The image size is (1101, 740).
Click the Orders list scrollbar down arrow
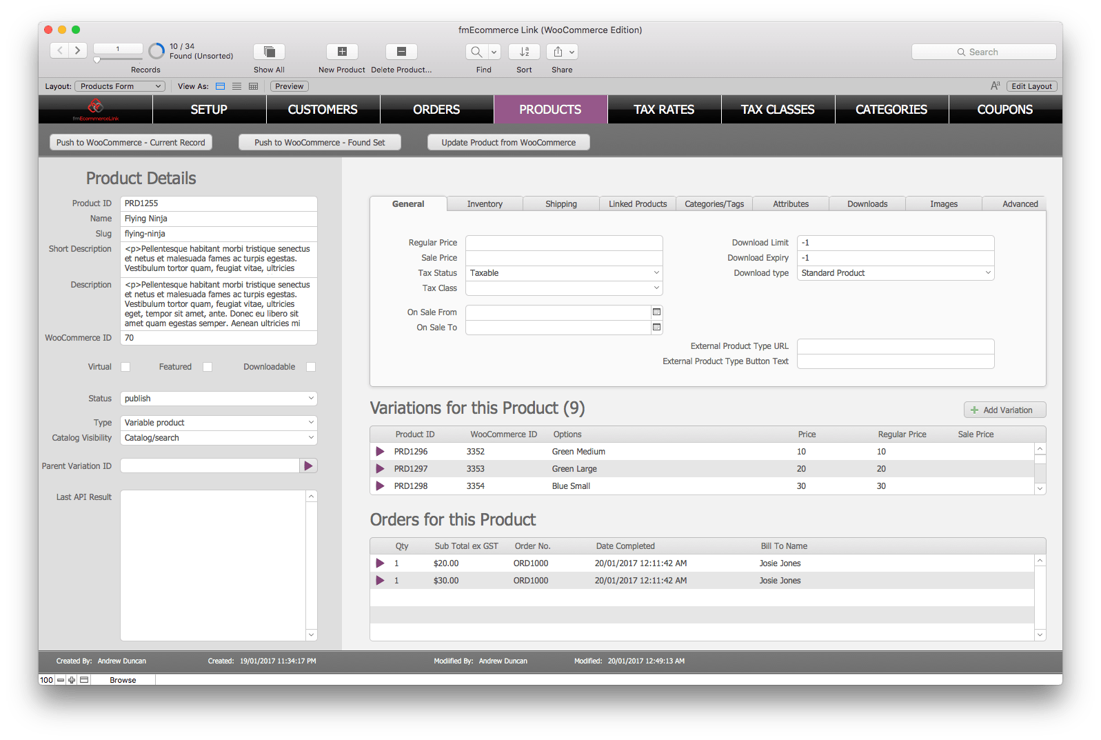(1040, 634)
